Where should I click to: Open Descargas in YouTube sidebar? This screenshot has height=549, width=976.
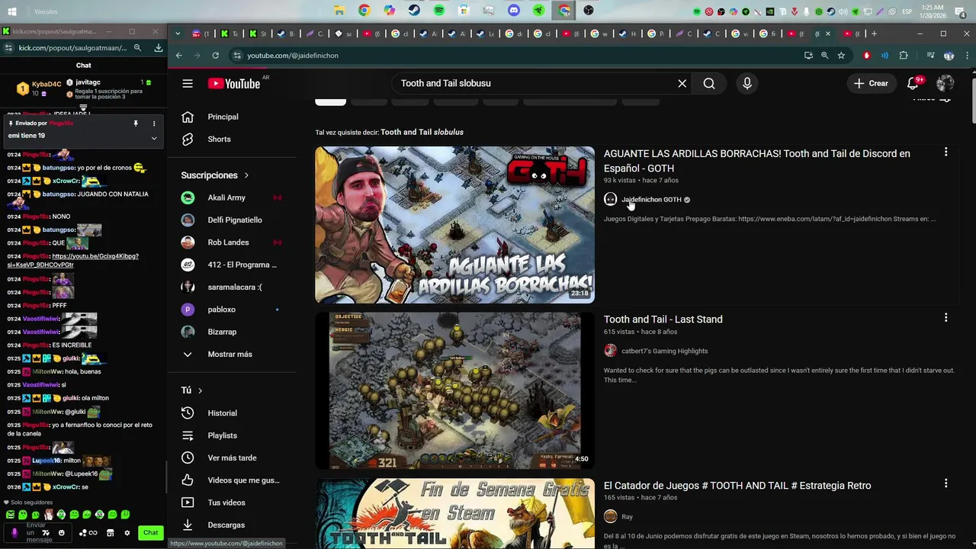[x=226, y=525]
